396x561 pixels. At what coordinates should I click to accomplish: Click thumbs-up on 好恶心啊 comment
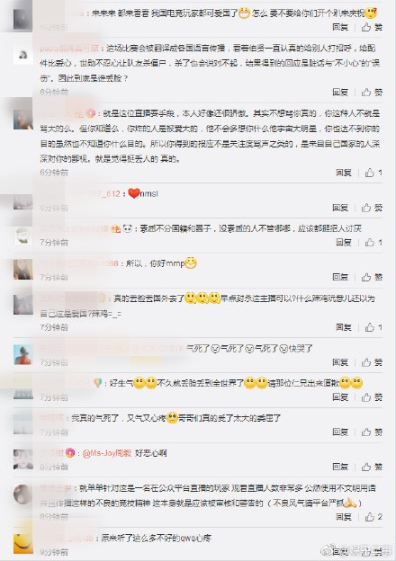pos(372,467)
